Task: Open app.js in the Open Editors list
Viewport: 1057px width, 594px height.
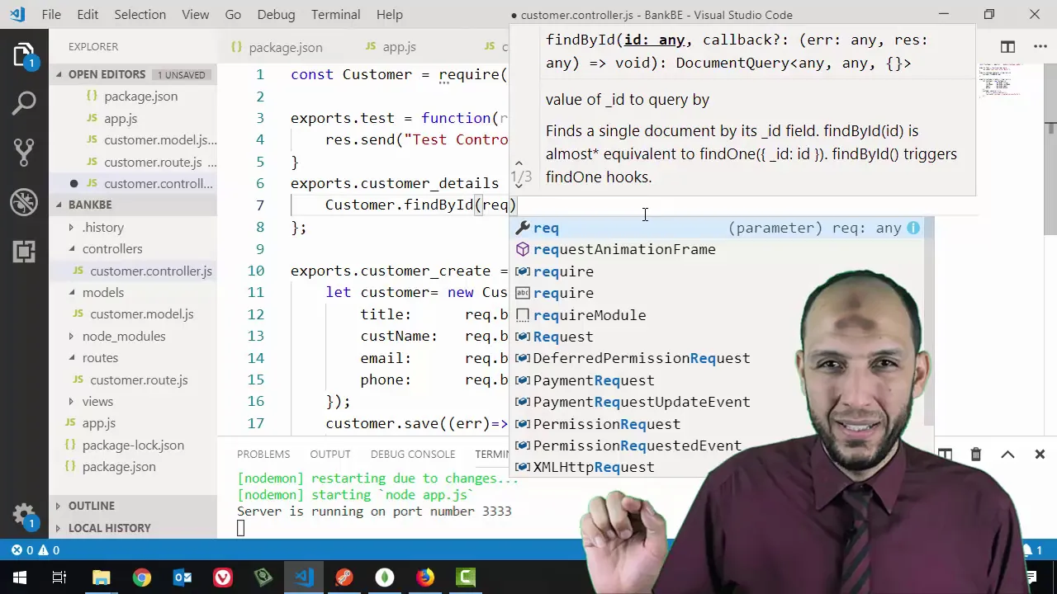Action: pos(121,118)
